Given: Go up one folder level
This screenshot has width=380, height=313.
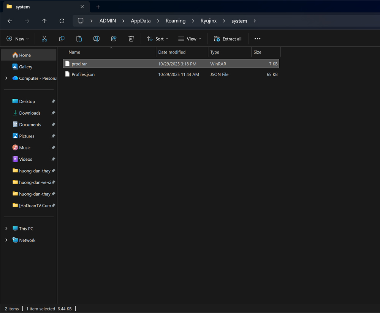Looking at the screenshot, I should pos(44,21).
